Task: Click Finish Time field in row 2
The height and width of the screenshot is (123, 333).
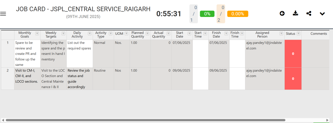Action: (x=237, y=79)
